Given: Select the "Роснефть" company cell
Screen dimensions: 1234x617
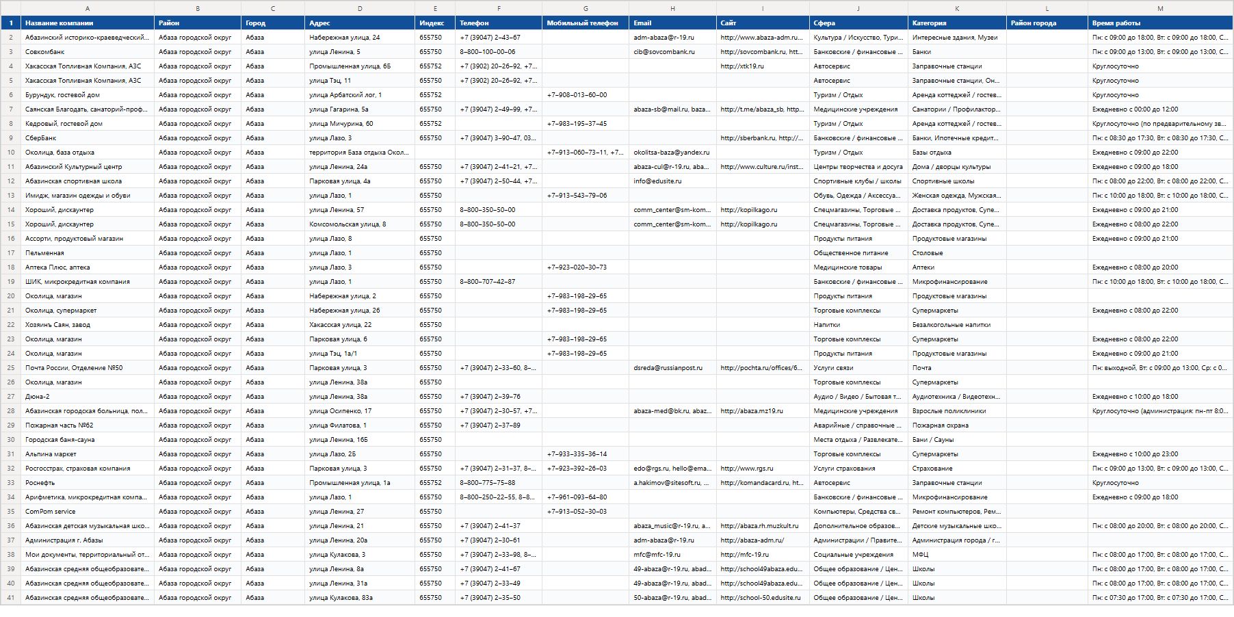Looking at the screenshot, I should coord(88,483).
